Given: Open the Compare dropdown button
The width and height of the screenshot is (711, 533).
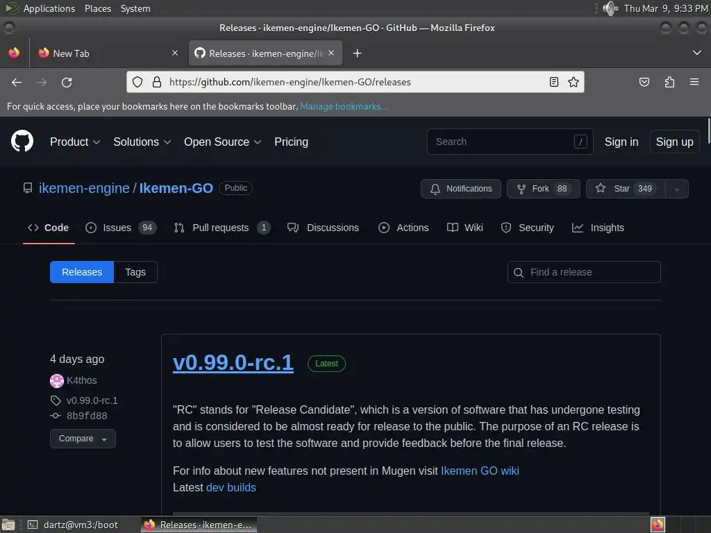Looking at the screenshot, I should pyautogui.click(x=83, y=439).
